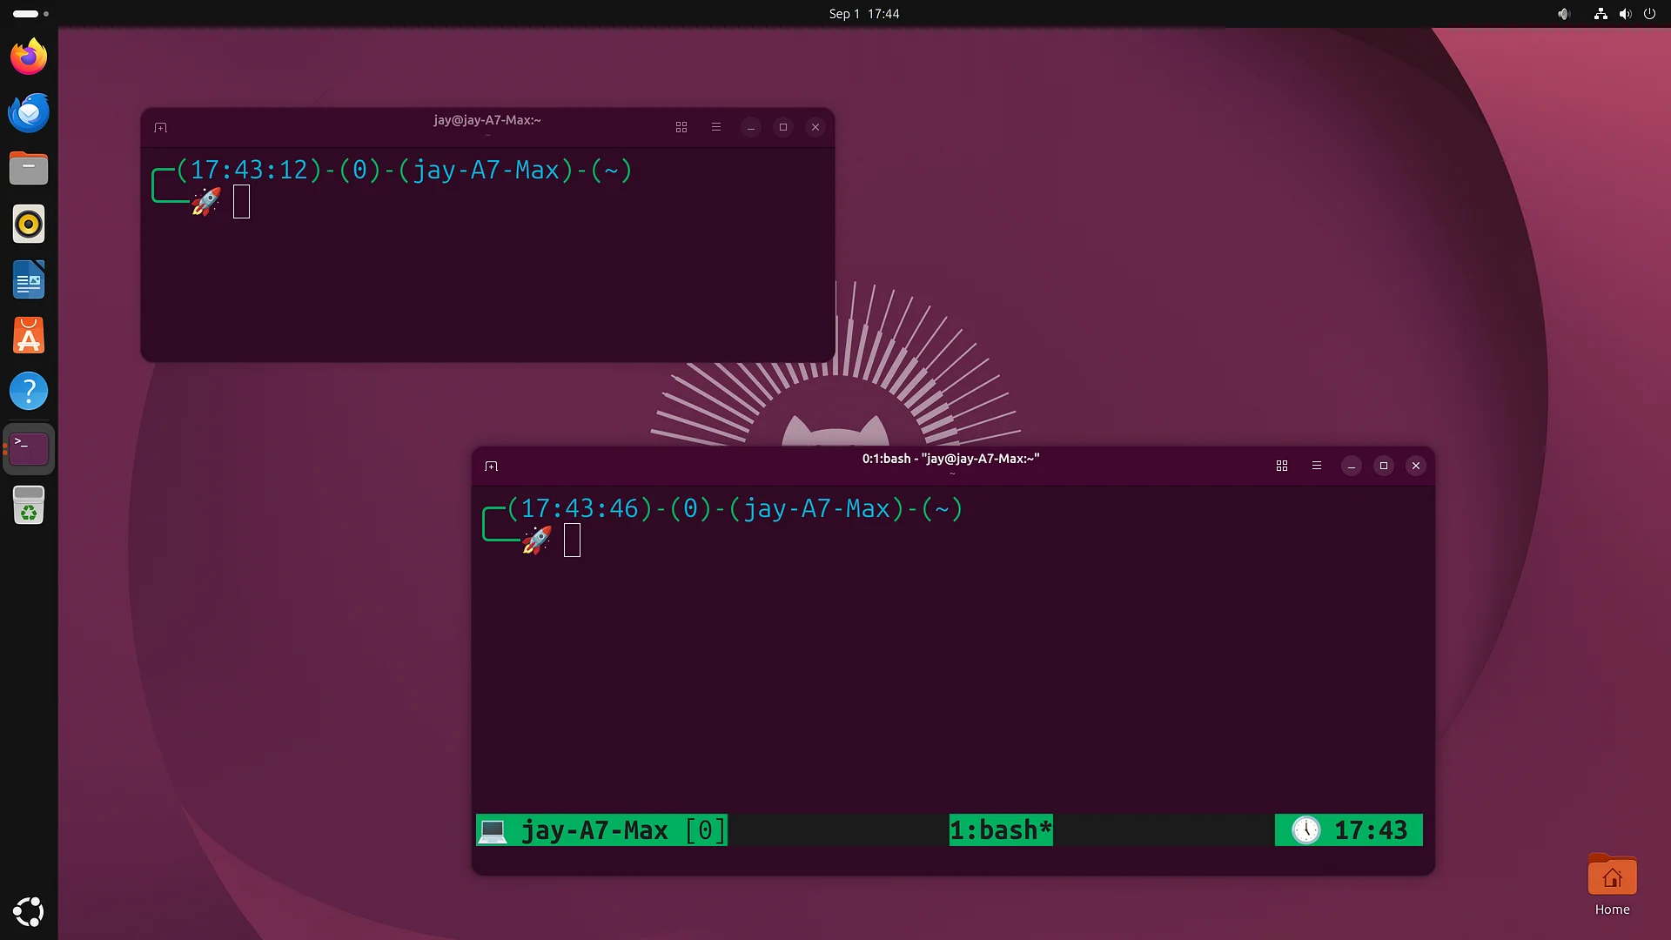Click the cursor block in the tmux terminal
Screen dimensions: 1671x940
(573, 540)
